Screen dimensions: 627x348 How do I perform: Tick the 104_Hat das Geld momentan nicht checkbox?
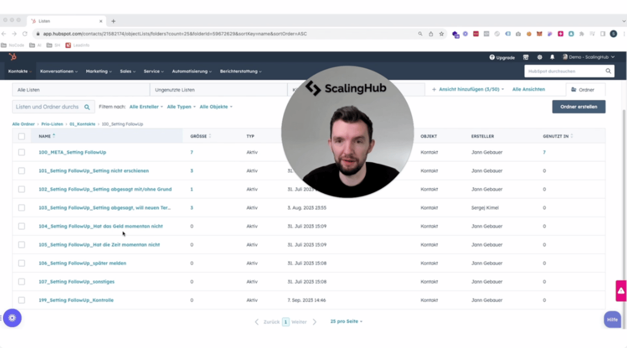pyautogui.click(x=22, y=226)
